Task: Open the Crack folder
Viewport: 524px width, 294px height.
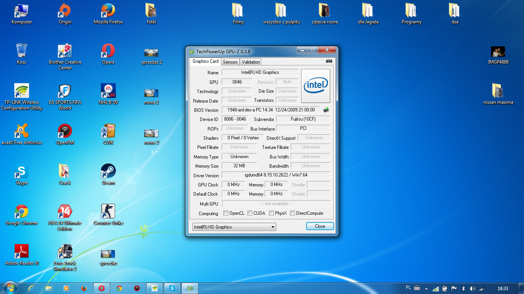Action: (x=65, y=175)
